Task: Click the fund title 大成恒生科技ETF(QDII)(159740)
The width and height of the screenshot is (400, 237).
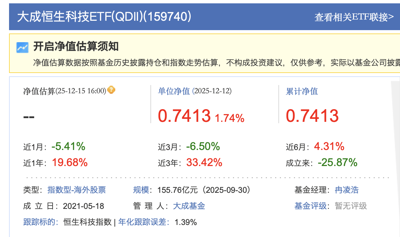Action: click(x=104, y=16)
